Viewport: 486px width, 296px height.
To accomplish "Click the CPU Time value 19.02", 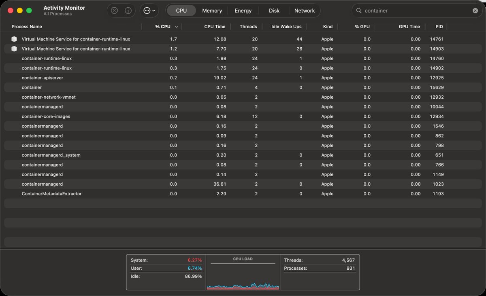I will pos(220,78).
